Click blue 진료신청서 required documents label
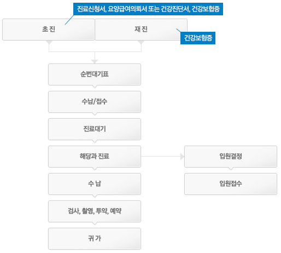Screen dimensions: 281x253 148,9
